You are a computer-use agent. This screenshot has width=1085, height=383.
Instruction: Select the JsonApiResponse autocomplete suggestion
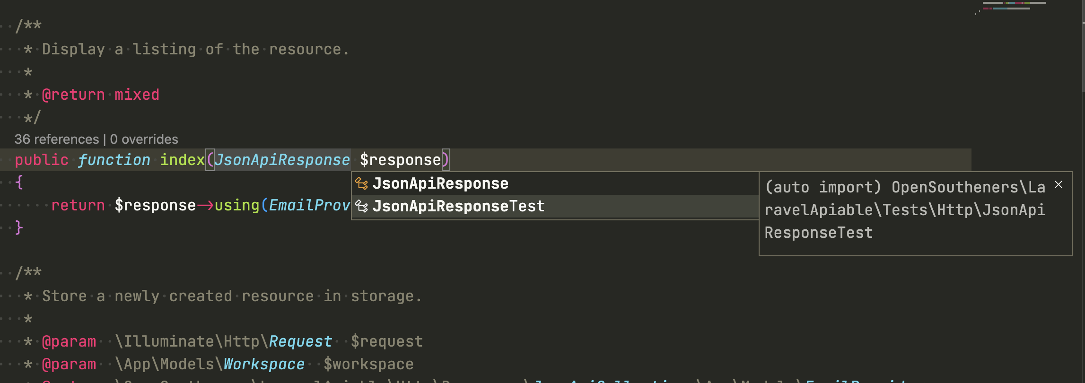coord(440,183)
